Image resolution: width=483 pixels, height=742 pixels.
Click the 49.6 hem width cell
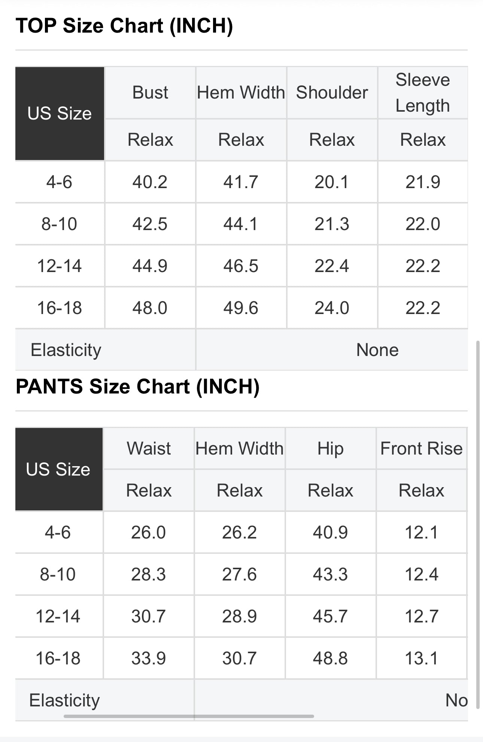241,308
